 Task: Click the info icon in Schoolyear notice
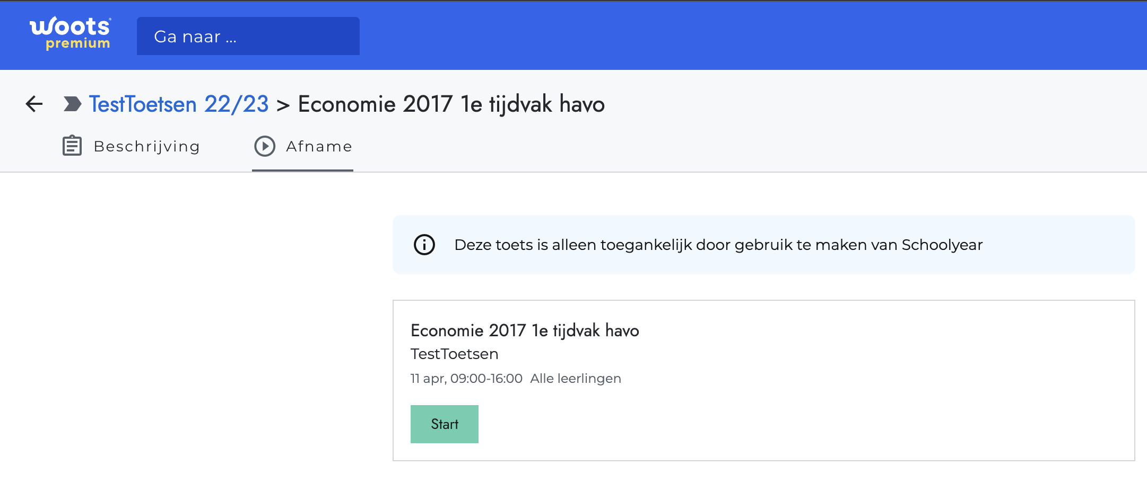tap(424, 245)
